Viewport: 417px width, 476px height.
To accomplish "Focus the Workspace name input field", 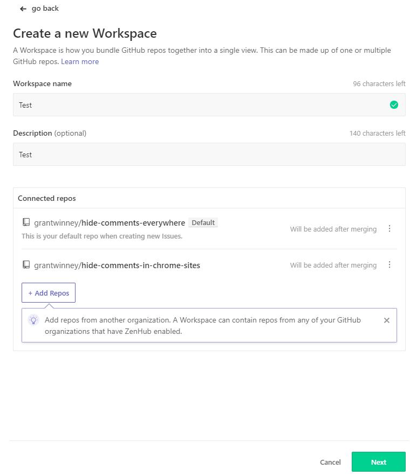I will [200, 105].
